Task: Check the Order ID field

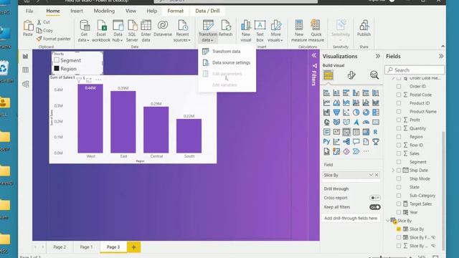Action: (399, 86)
